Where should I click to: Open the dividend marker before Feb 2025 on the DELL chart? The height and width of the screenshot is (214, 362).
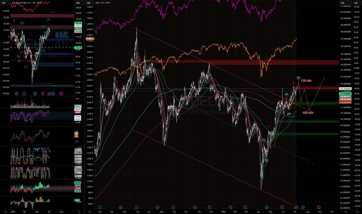pos(230,207)
